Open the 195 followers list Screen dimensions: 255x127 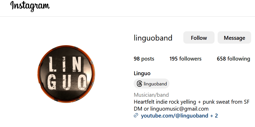tap(185, 59)
